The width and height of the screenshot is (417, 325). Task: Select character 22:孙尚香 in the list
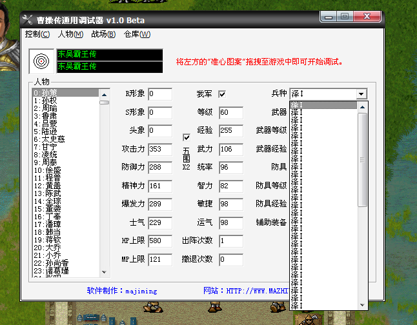point(52,264)
